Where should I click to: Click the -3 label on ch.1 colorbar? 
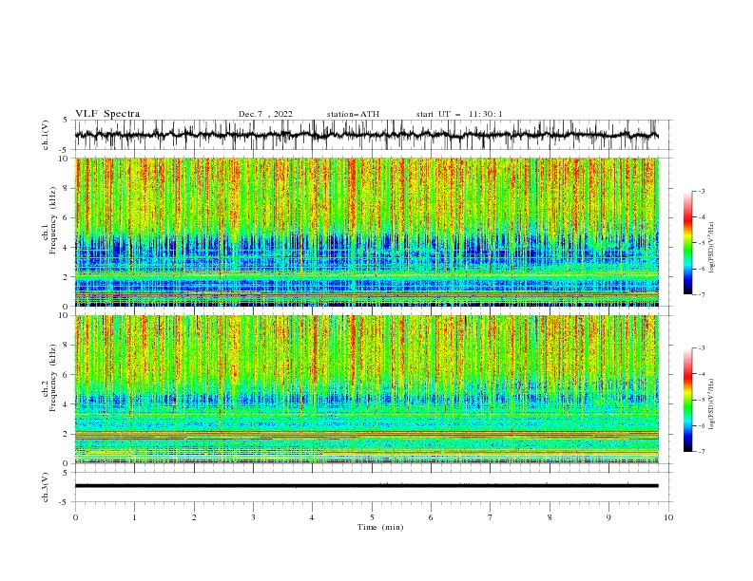[x=701, y=191]
